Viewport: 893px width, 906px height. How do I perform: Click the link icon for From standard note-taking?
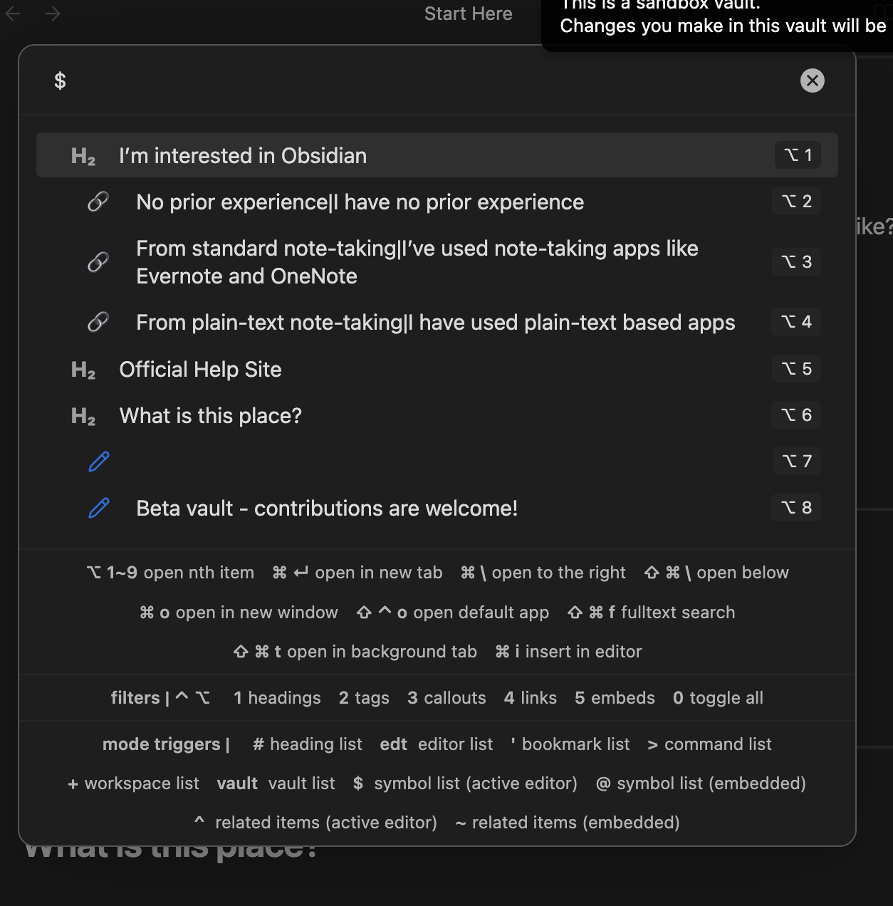click(98, 262)
